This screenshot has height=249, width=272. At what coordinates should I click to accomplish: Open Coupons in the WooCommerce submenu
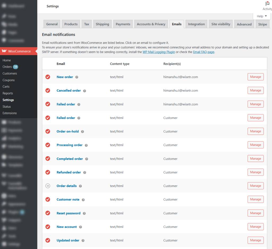8,80
